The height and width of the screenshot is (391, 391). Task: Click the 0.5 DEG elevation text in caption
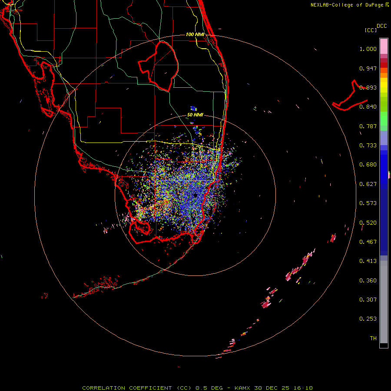[x=209, y=388]
